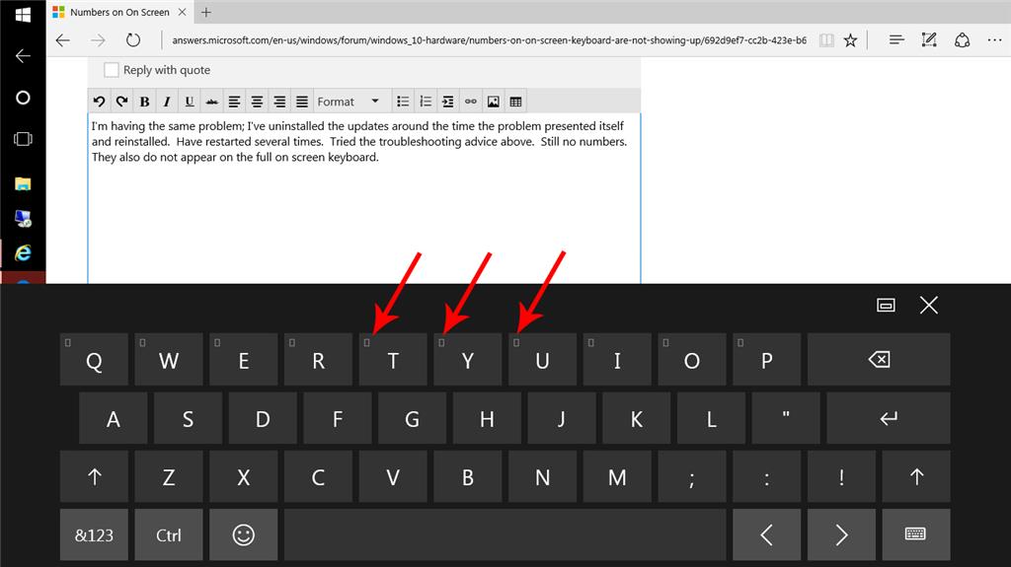The width and height of the screenshot is (1011, 567).
Task: Tap the Backspace key
Action: [879, 360]
